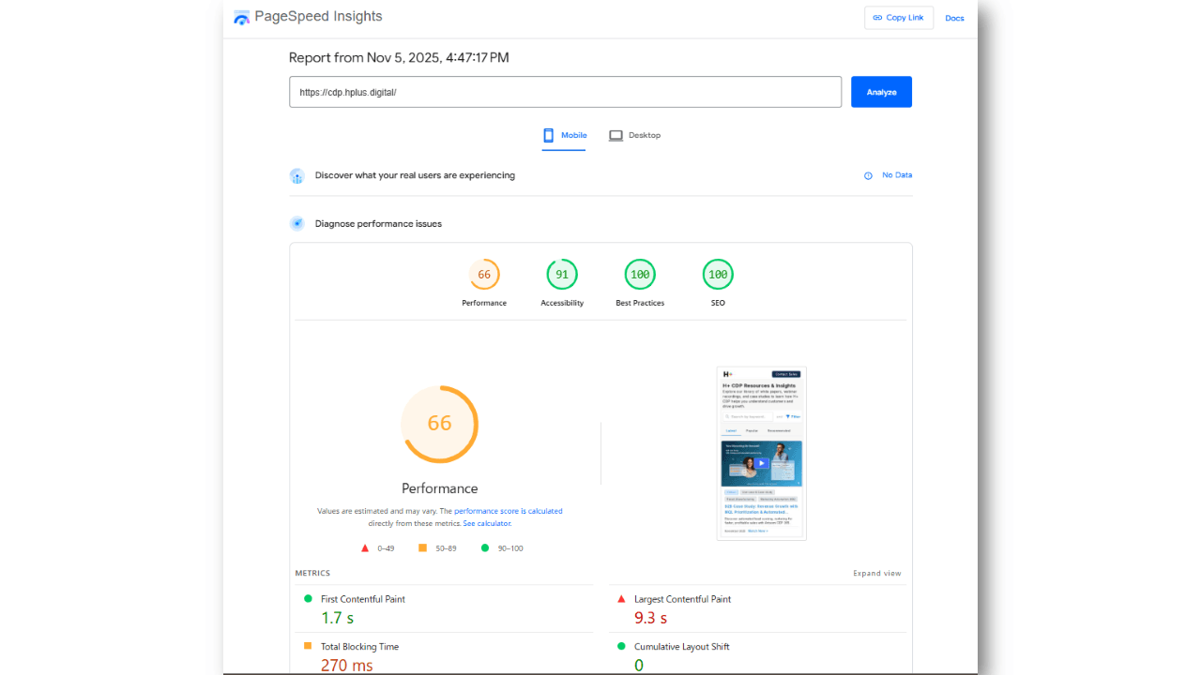Open the Docs link
1201x675 pixels.
[954, 18]
